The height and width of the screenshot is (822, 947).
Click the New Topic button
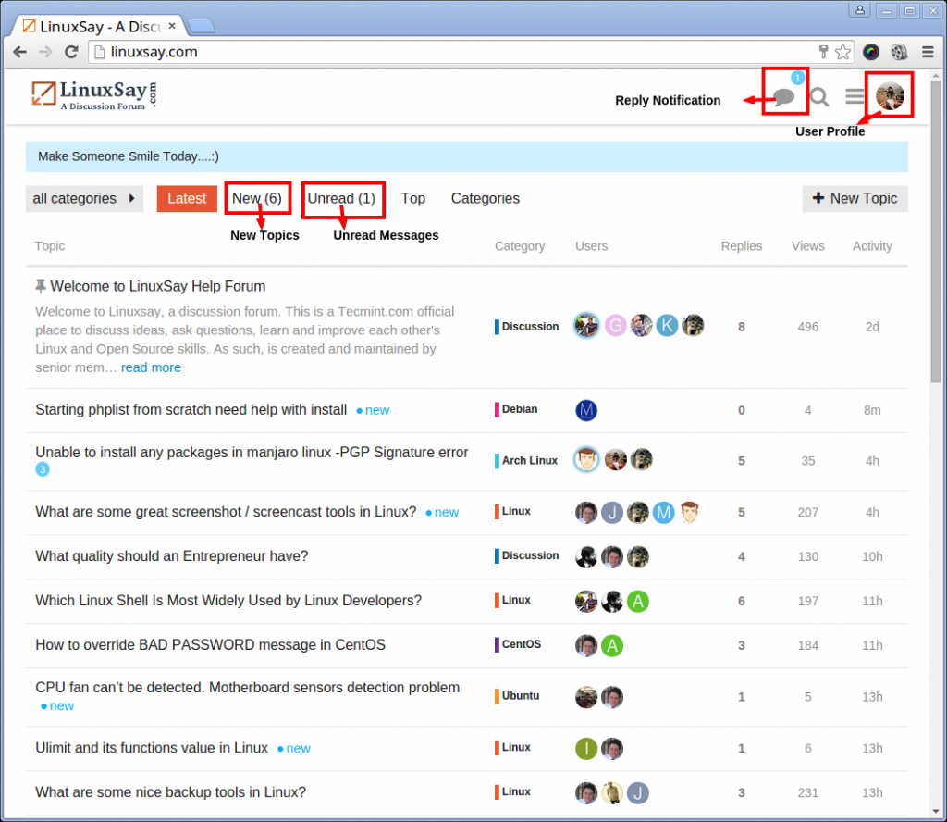pyautogui.click(x=855, y=198)
